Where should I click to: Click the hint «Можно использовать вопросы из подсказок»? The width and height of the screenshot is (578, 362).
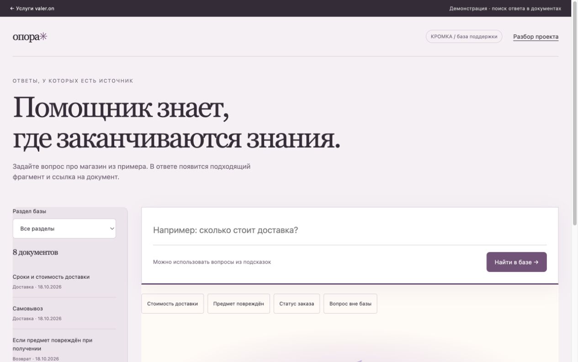coord(212,262)
